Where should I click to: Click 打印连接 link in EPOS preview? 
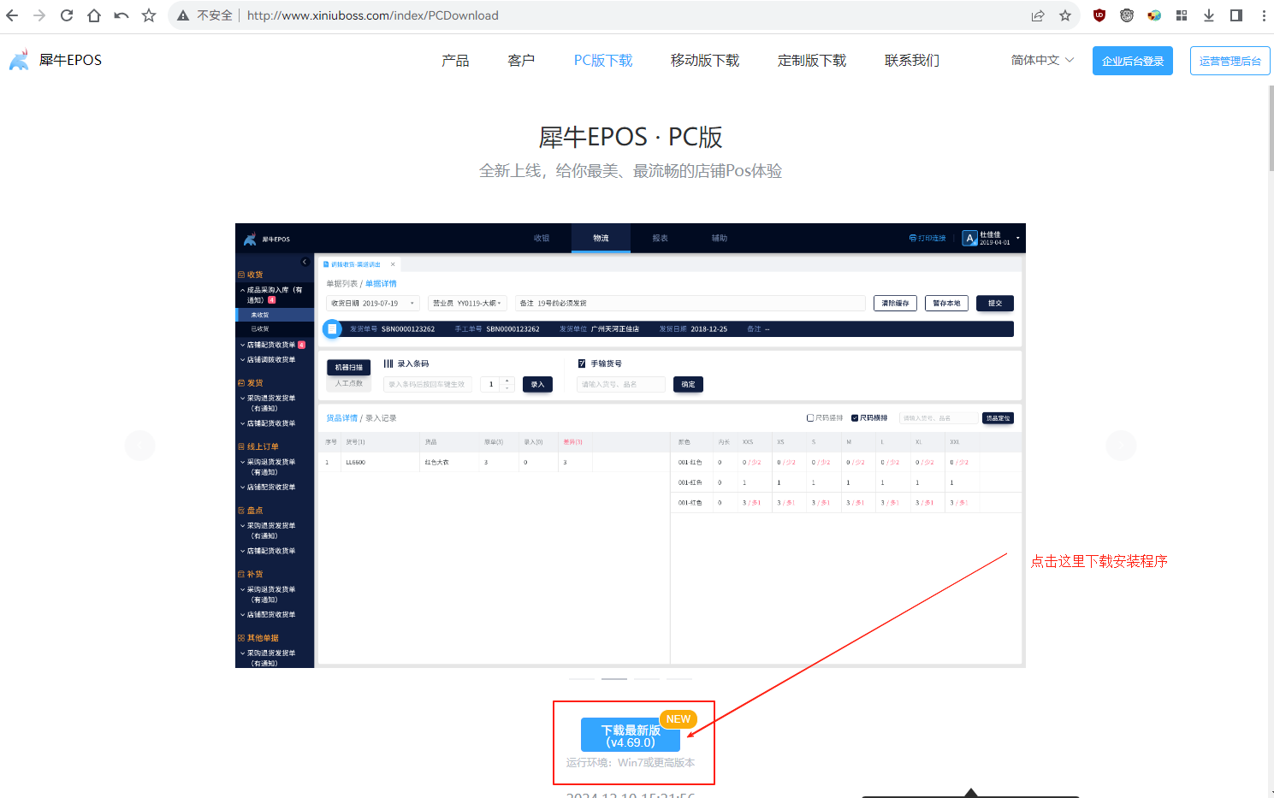coord(928,238)
